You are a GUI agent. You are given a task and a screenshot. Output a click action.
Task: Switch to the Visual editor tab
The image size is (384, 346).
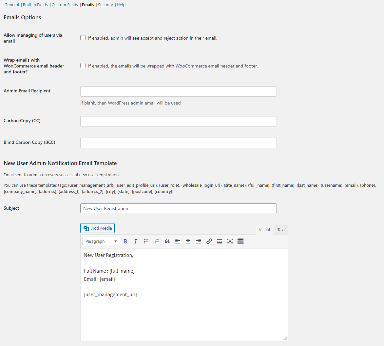264,230
